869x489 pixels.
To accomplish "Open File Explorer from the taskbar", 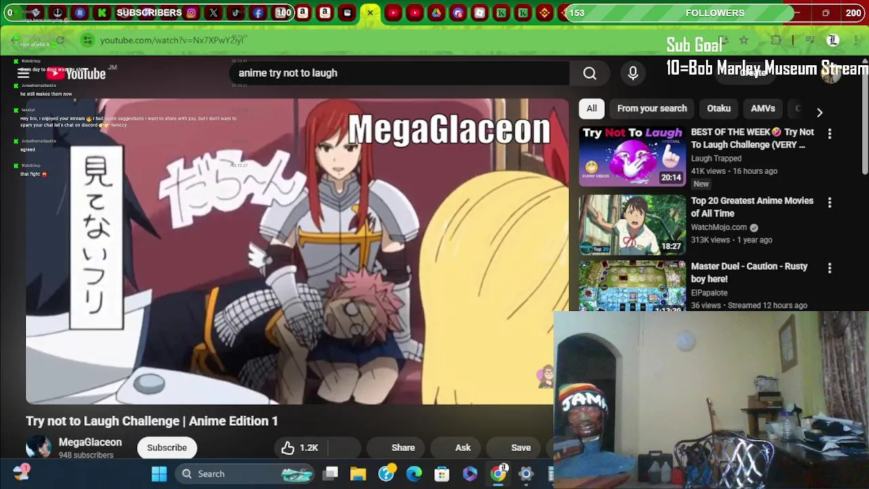I will [x=358, y=474].
